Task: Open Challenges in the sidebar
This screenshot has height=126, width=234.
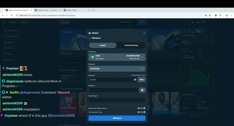Action: point(12,36)
